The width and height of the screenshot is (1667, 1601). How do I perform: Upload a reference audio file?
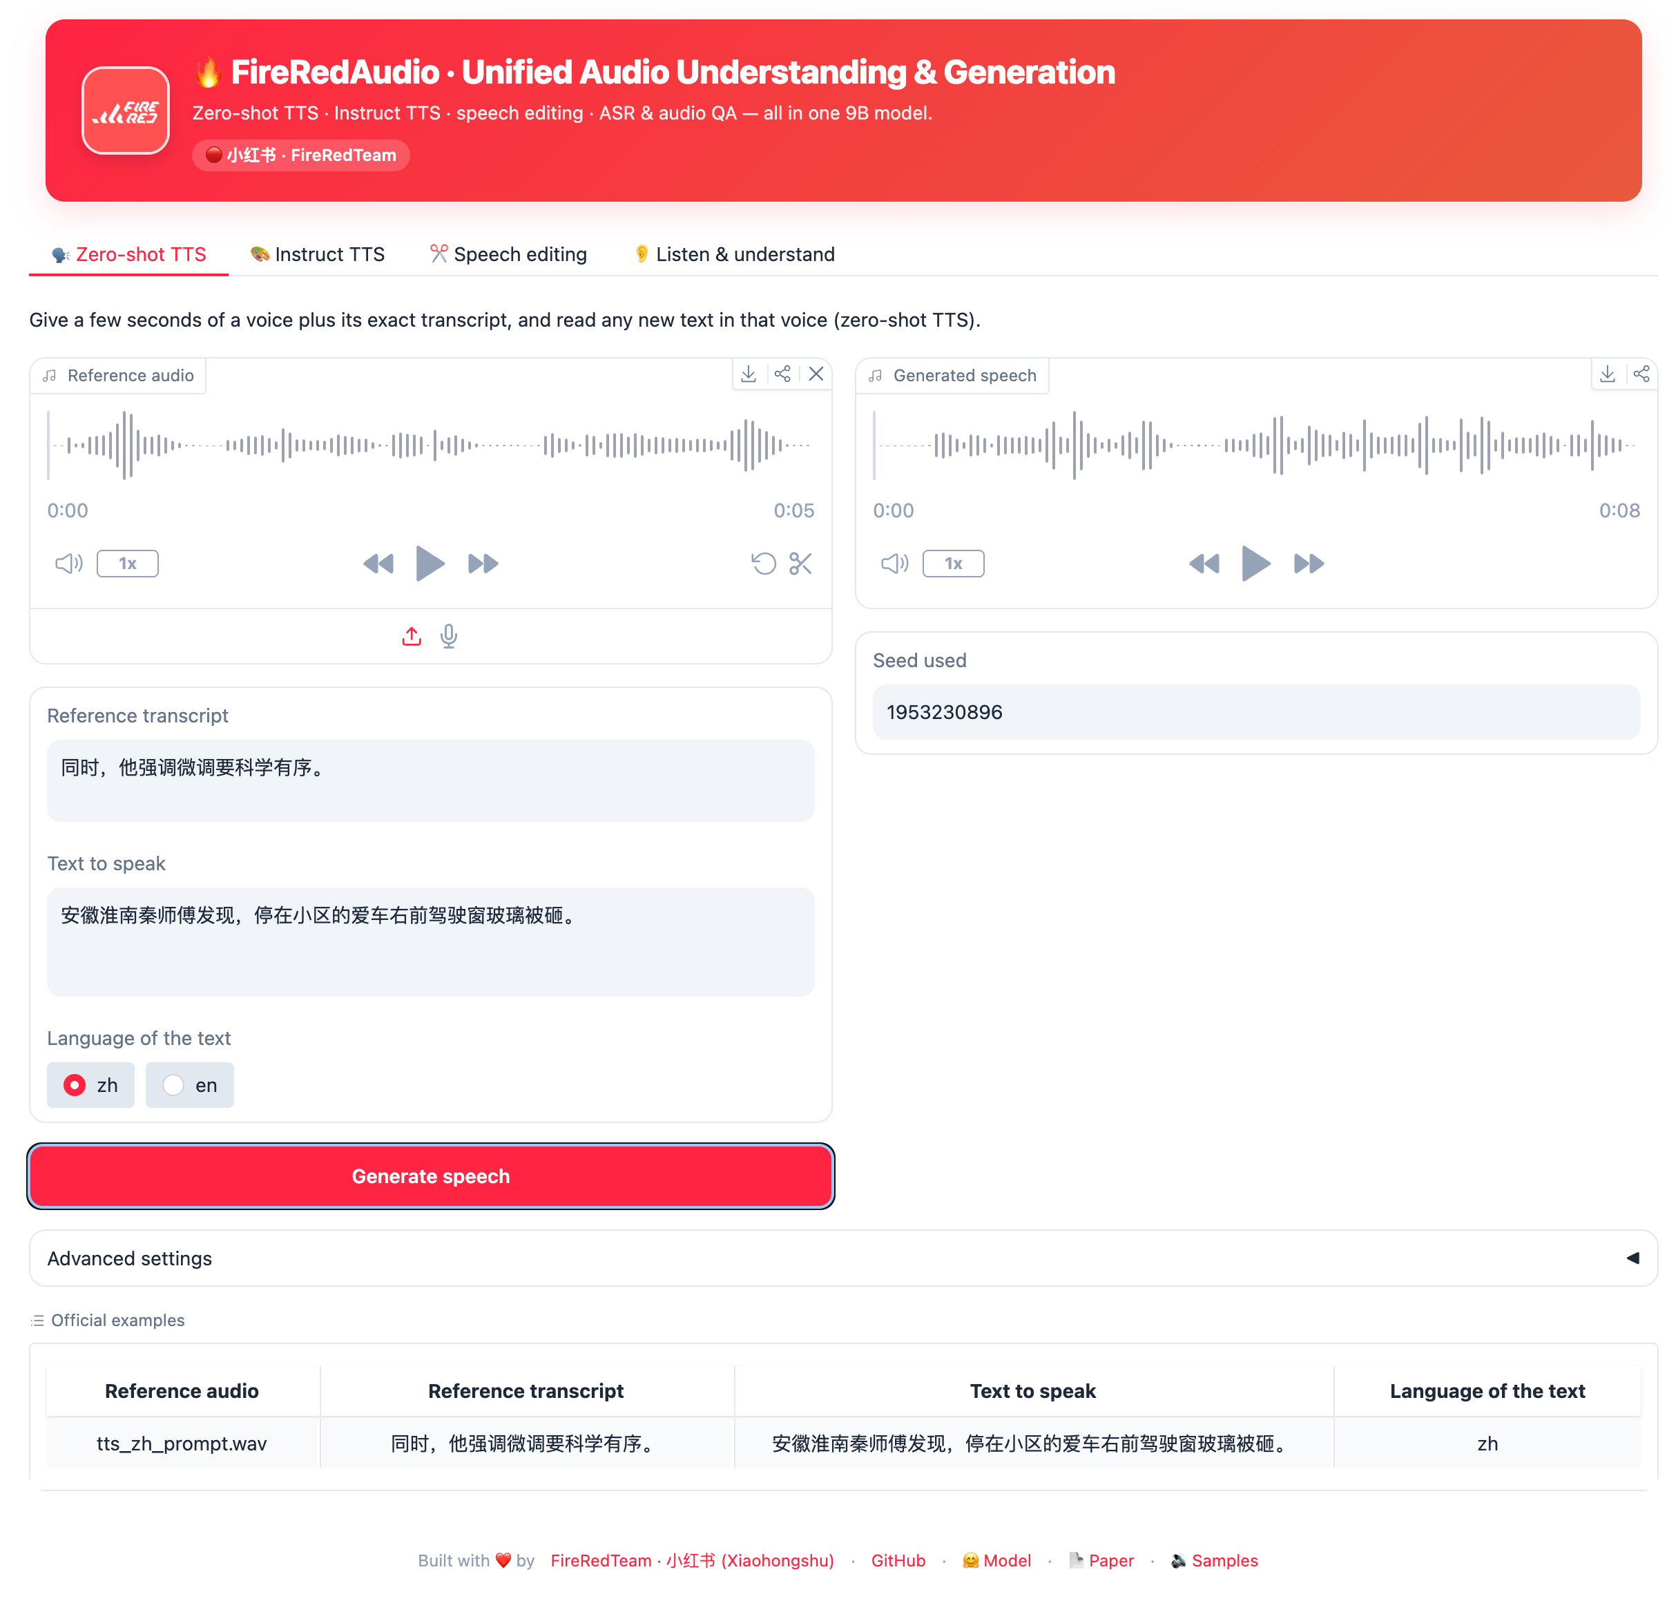point(412,636)
